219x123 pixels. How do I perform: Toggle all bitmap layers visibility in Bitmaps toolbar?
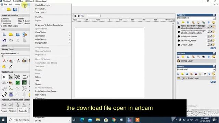(x=214, y=57)
